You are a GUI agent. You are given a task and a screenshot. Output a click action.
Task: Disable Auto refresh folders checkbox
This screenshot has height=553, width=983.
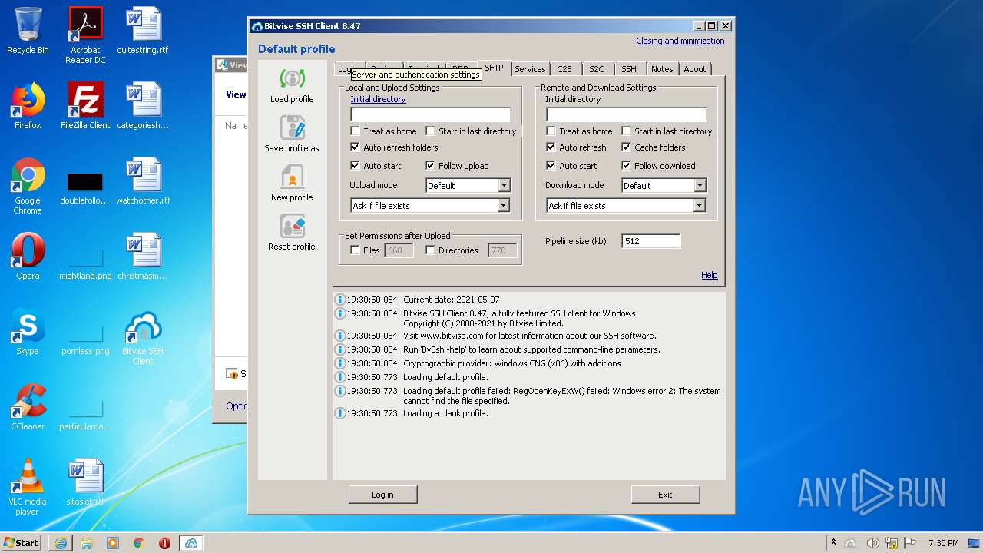click(355, 147)
